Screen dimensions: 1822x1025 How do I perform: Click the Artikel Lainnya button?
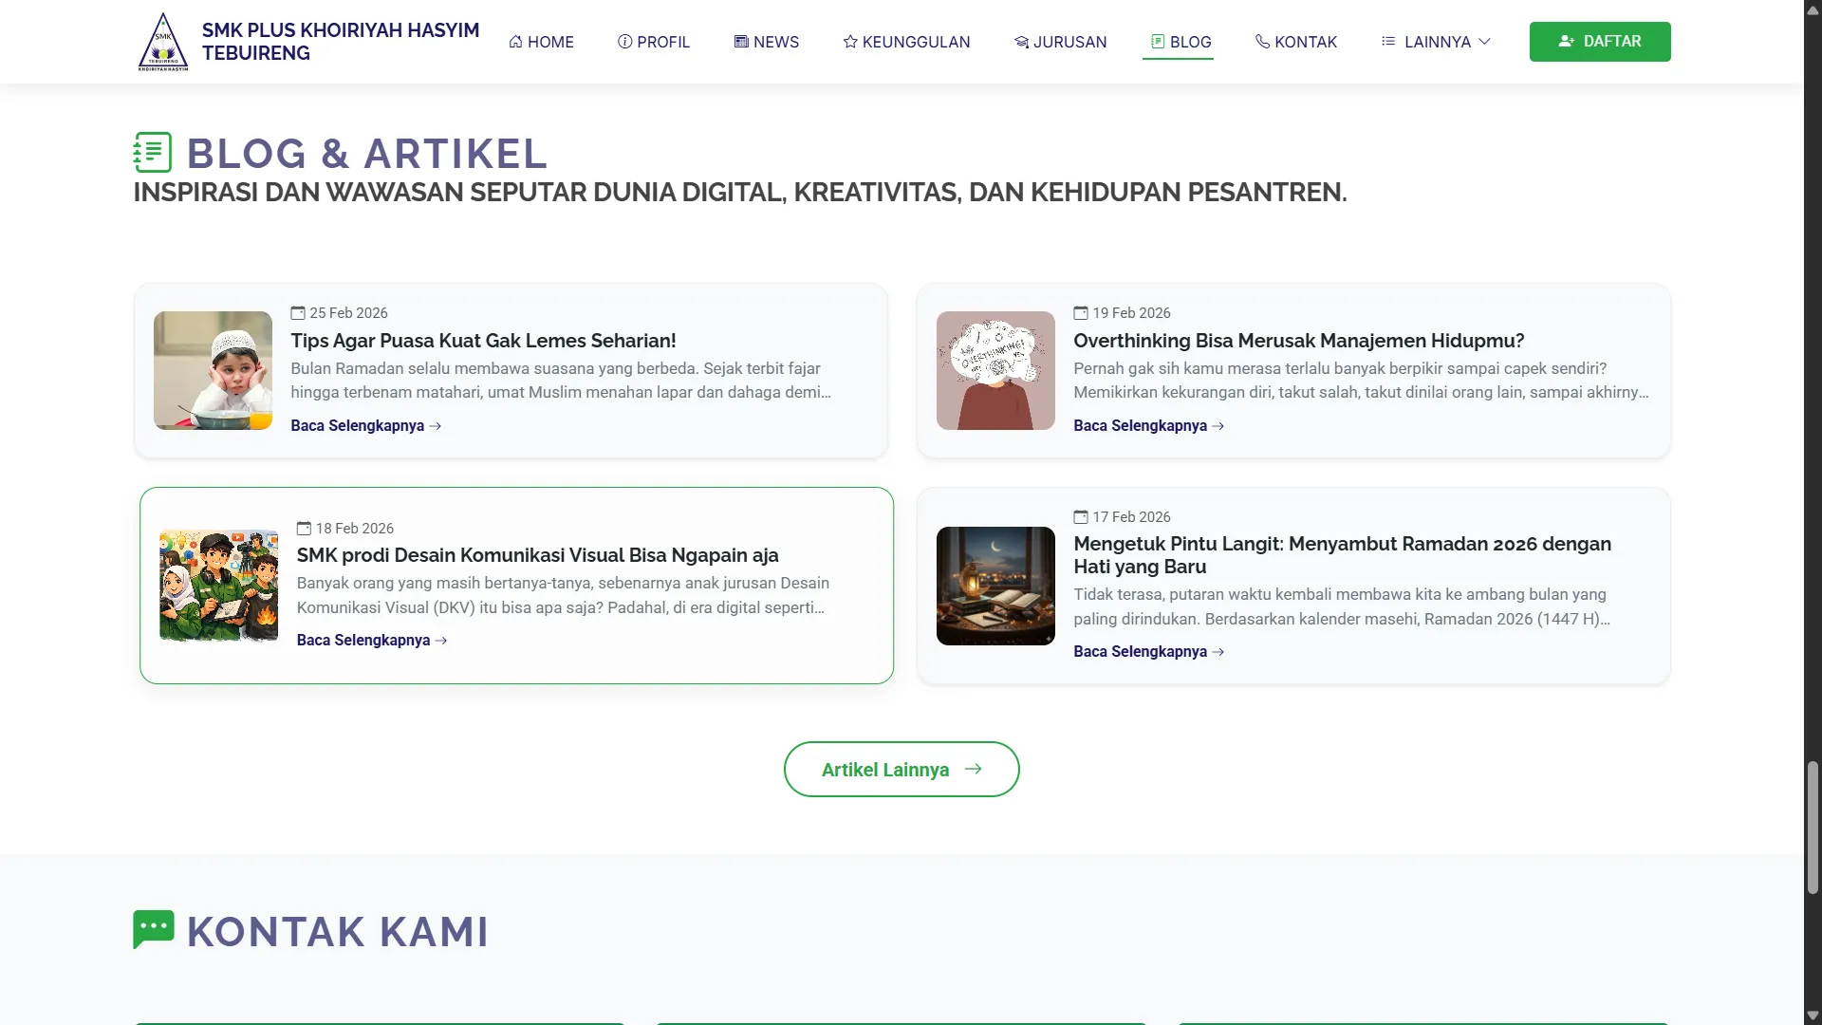pos(901,769)
